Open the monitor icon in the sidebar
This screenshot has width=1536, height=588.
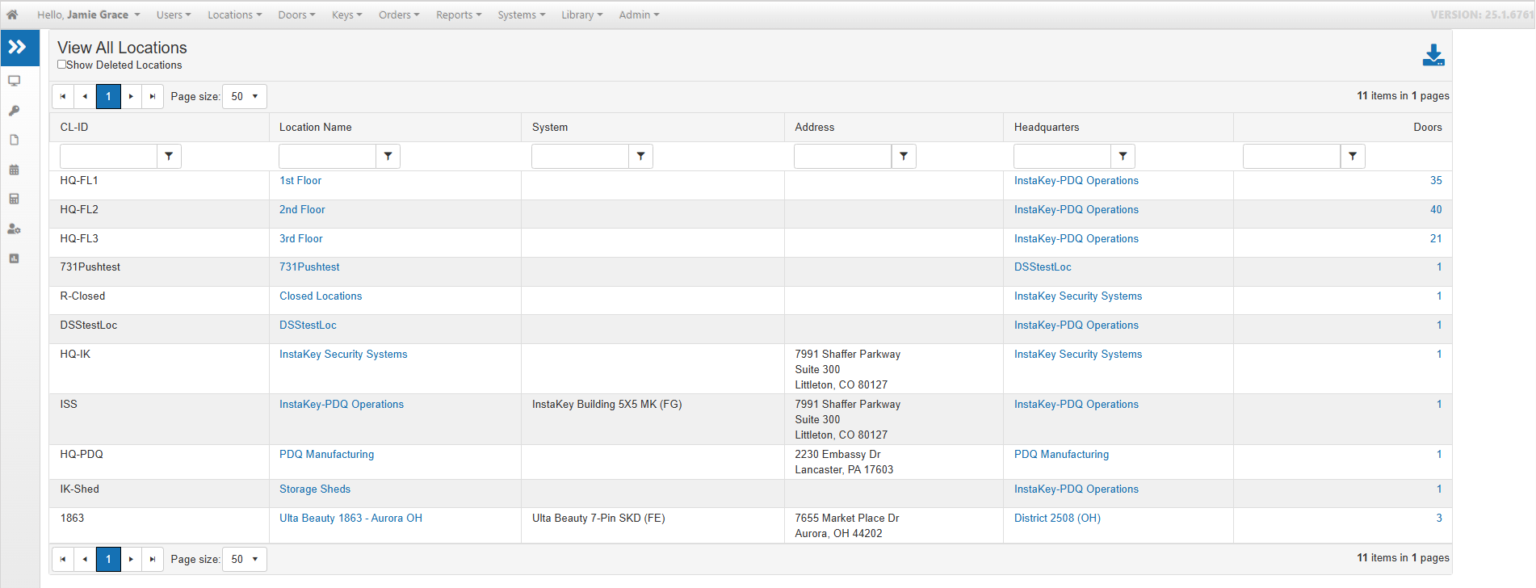[15, 81]
